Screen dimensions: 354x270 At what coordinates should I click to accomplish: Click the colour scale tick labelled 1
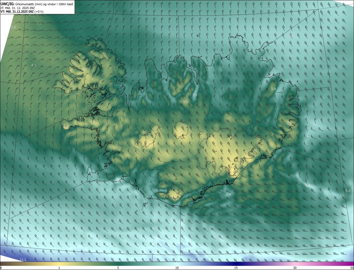pos(59,268)
